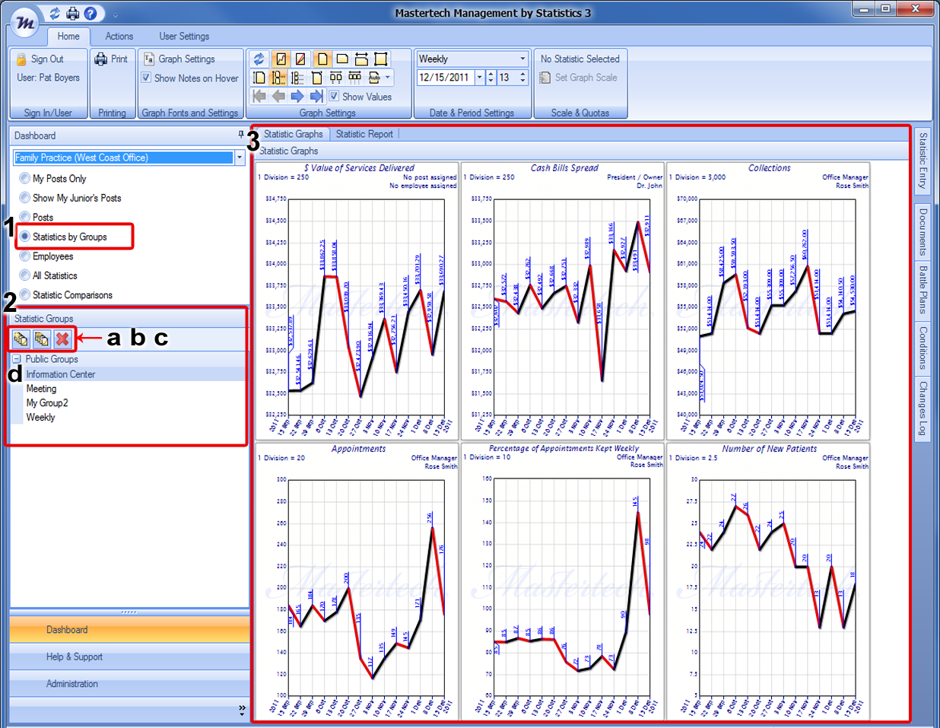The width and height of the screenshot is (940, 728).
Task: Click the spinner arrows of the 13 periods field
Action: pos(522,78)
